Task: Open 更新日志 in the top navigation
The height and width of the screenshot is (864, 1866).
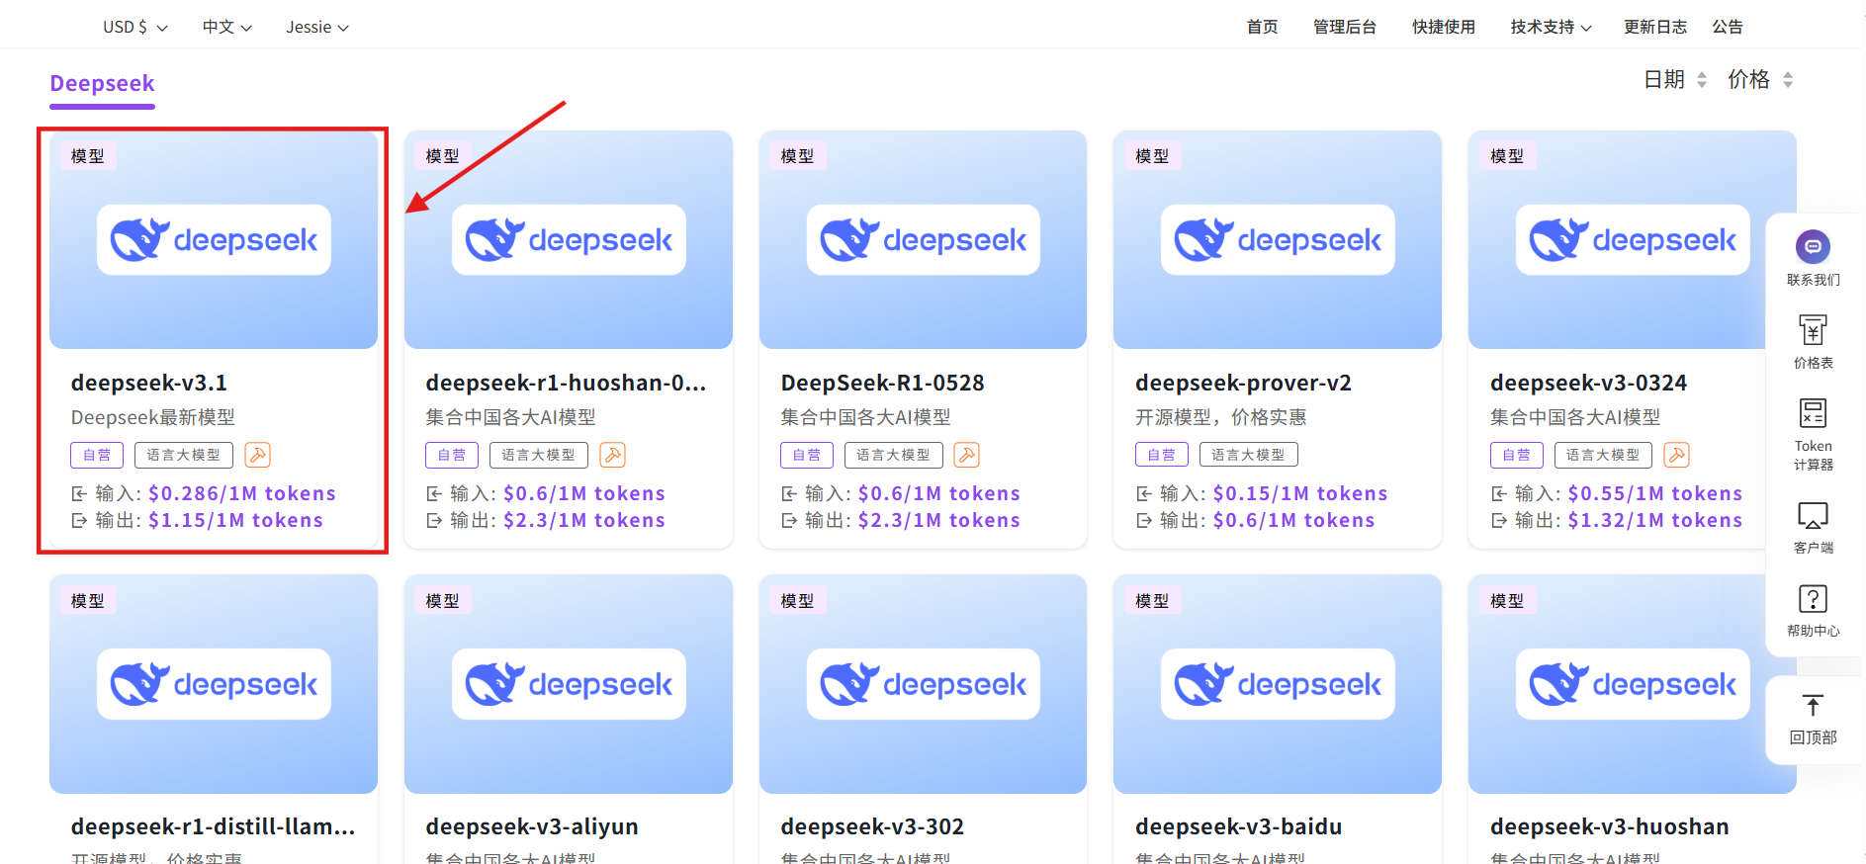Action: click(x=1655, y=27)
